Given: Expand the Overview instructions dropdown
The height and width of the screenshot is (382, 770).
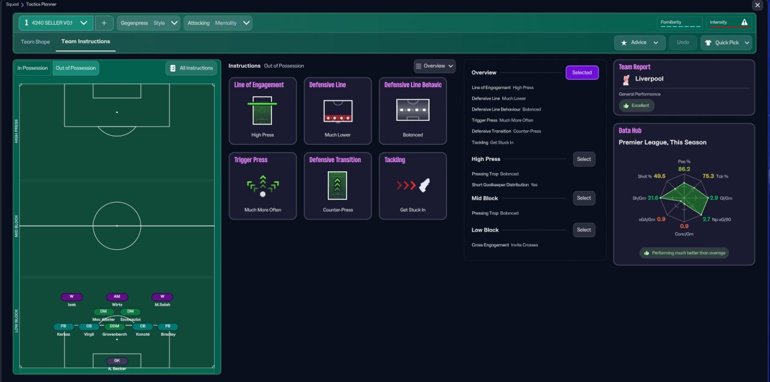Looking at the screenshot, I should pos(434,66).
